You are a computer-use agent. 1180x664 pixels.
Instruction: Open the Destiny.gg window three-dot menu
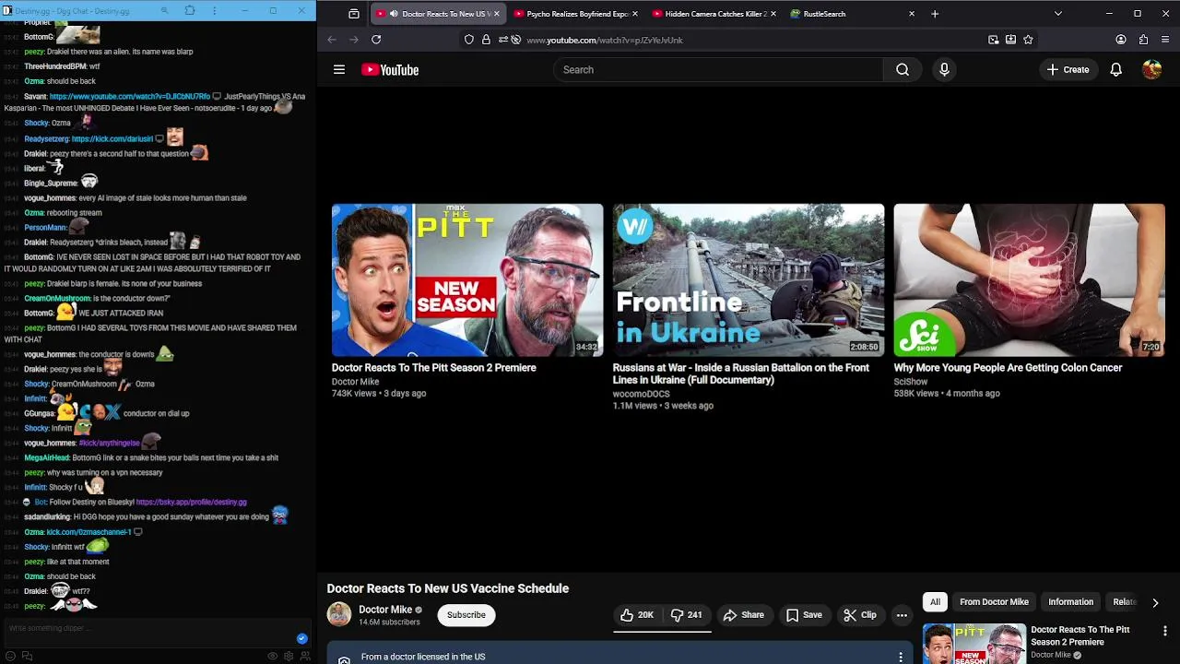(215, 11)
